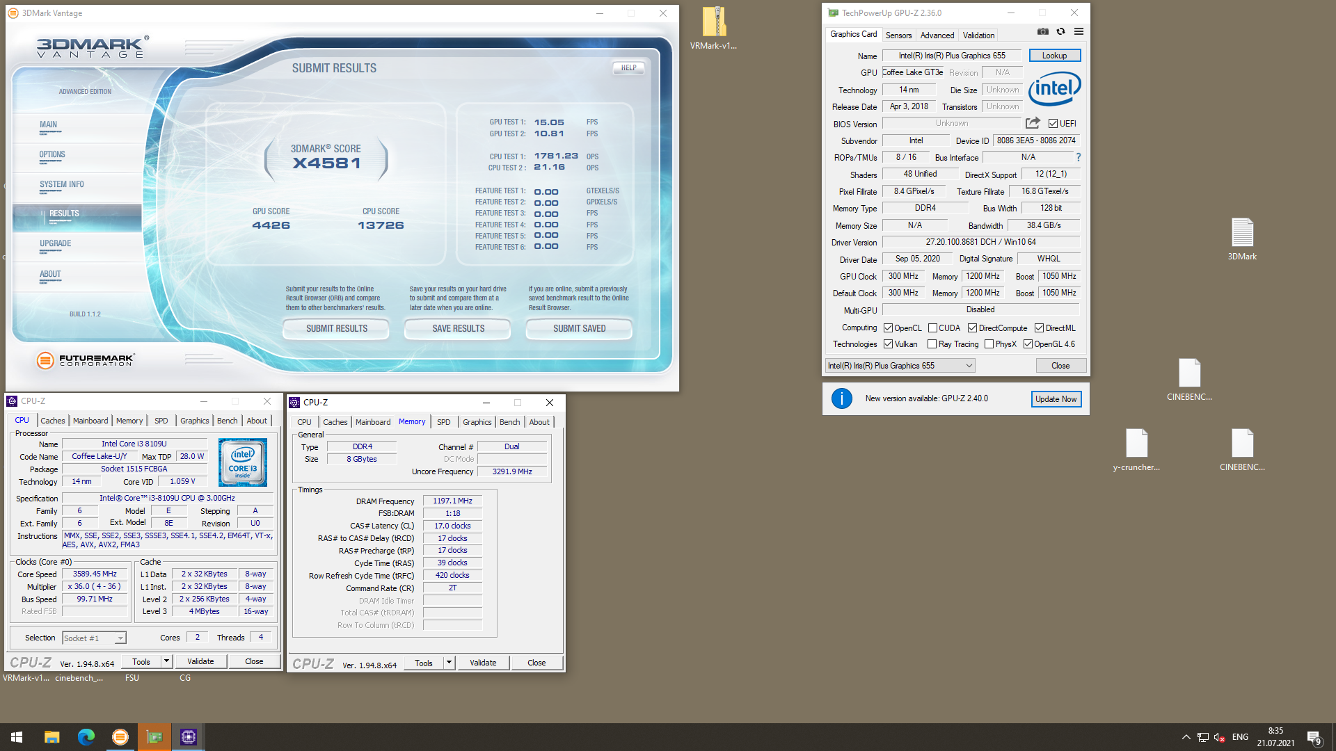Open the VRMark zip archive on desktop
The height and width of the screenshot is (751, 1336).
713,29
